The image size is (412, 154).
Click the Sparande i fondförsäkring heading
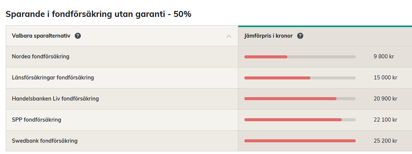[98, 14]
